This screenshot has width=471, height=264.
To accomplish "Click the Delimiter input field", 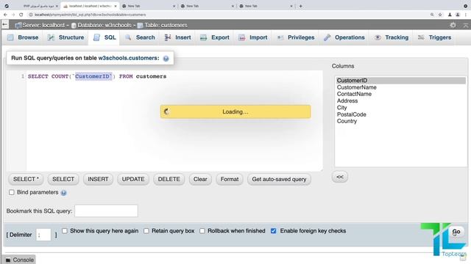I will [43, 235].
